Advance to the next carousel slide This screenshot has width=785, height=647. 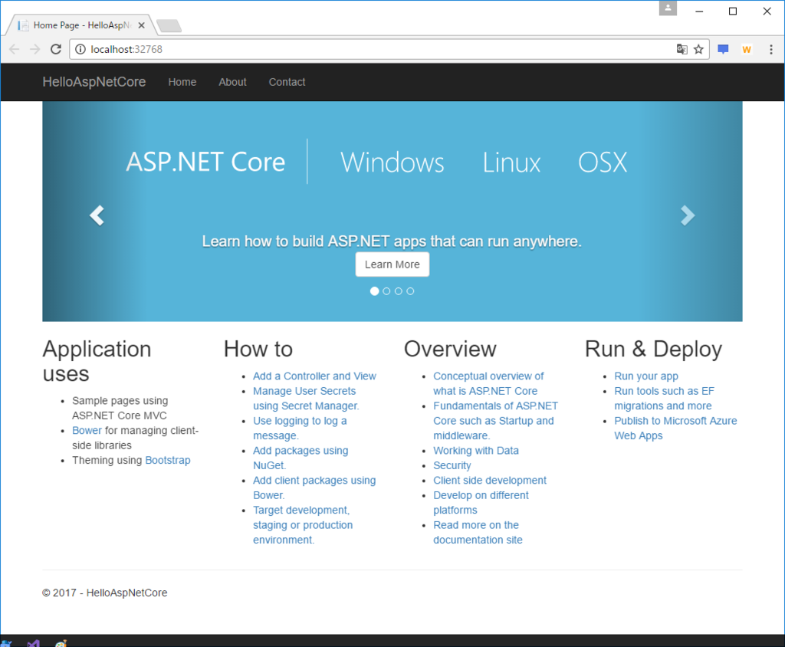pyautogui.click(x=688, y=215)
